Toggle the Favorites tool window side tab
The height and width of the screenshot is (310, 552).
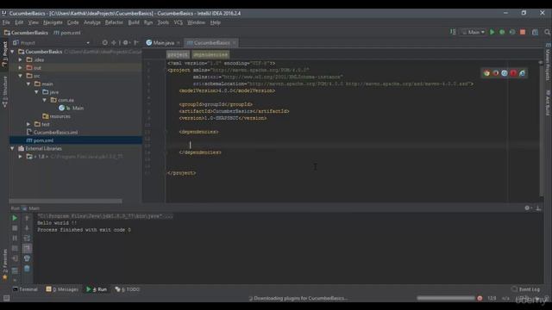(x=4, y=263)
